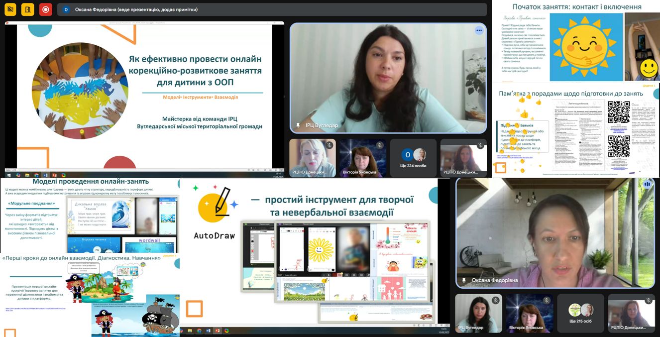Expand the 'Ще 215 осіб' participants tile

pyautogui.click(x=580, y=313)
